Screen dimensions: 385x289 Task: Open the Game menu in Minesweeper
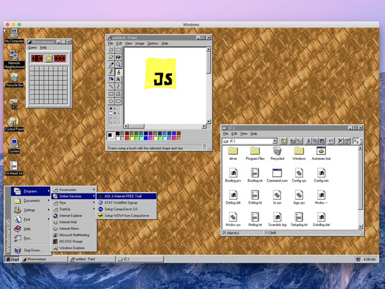pos(32,48)
